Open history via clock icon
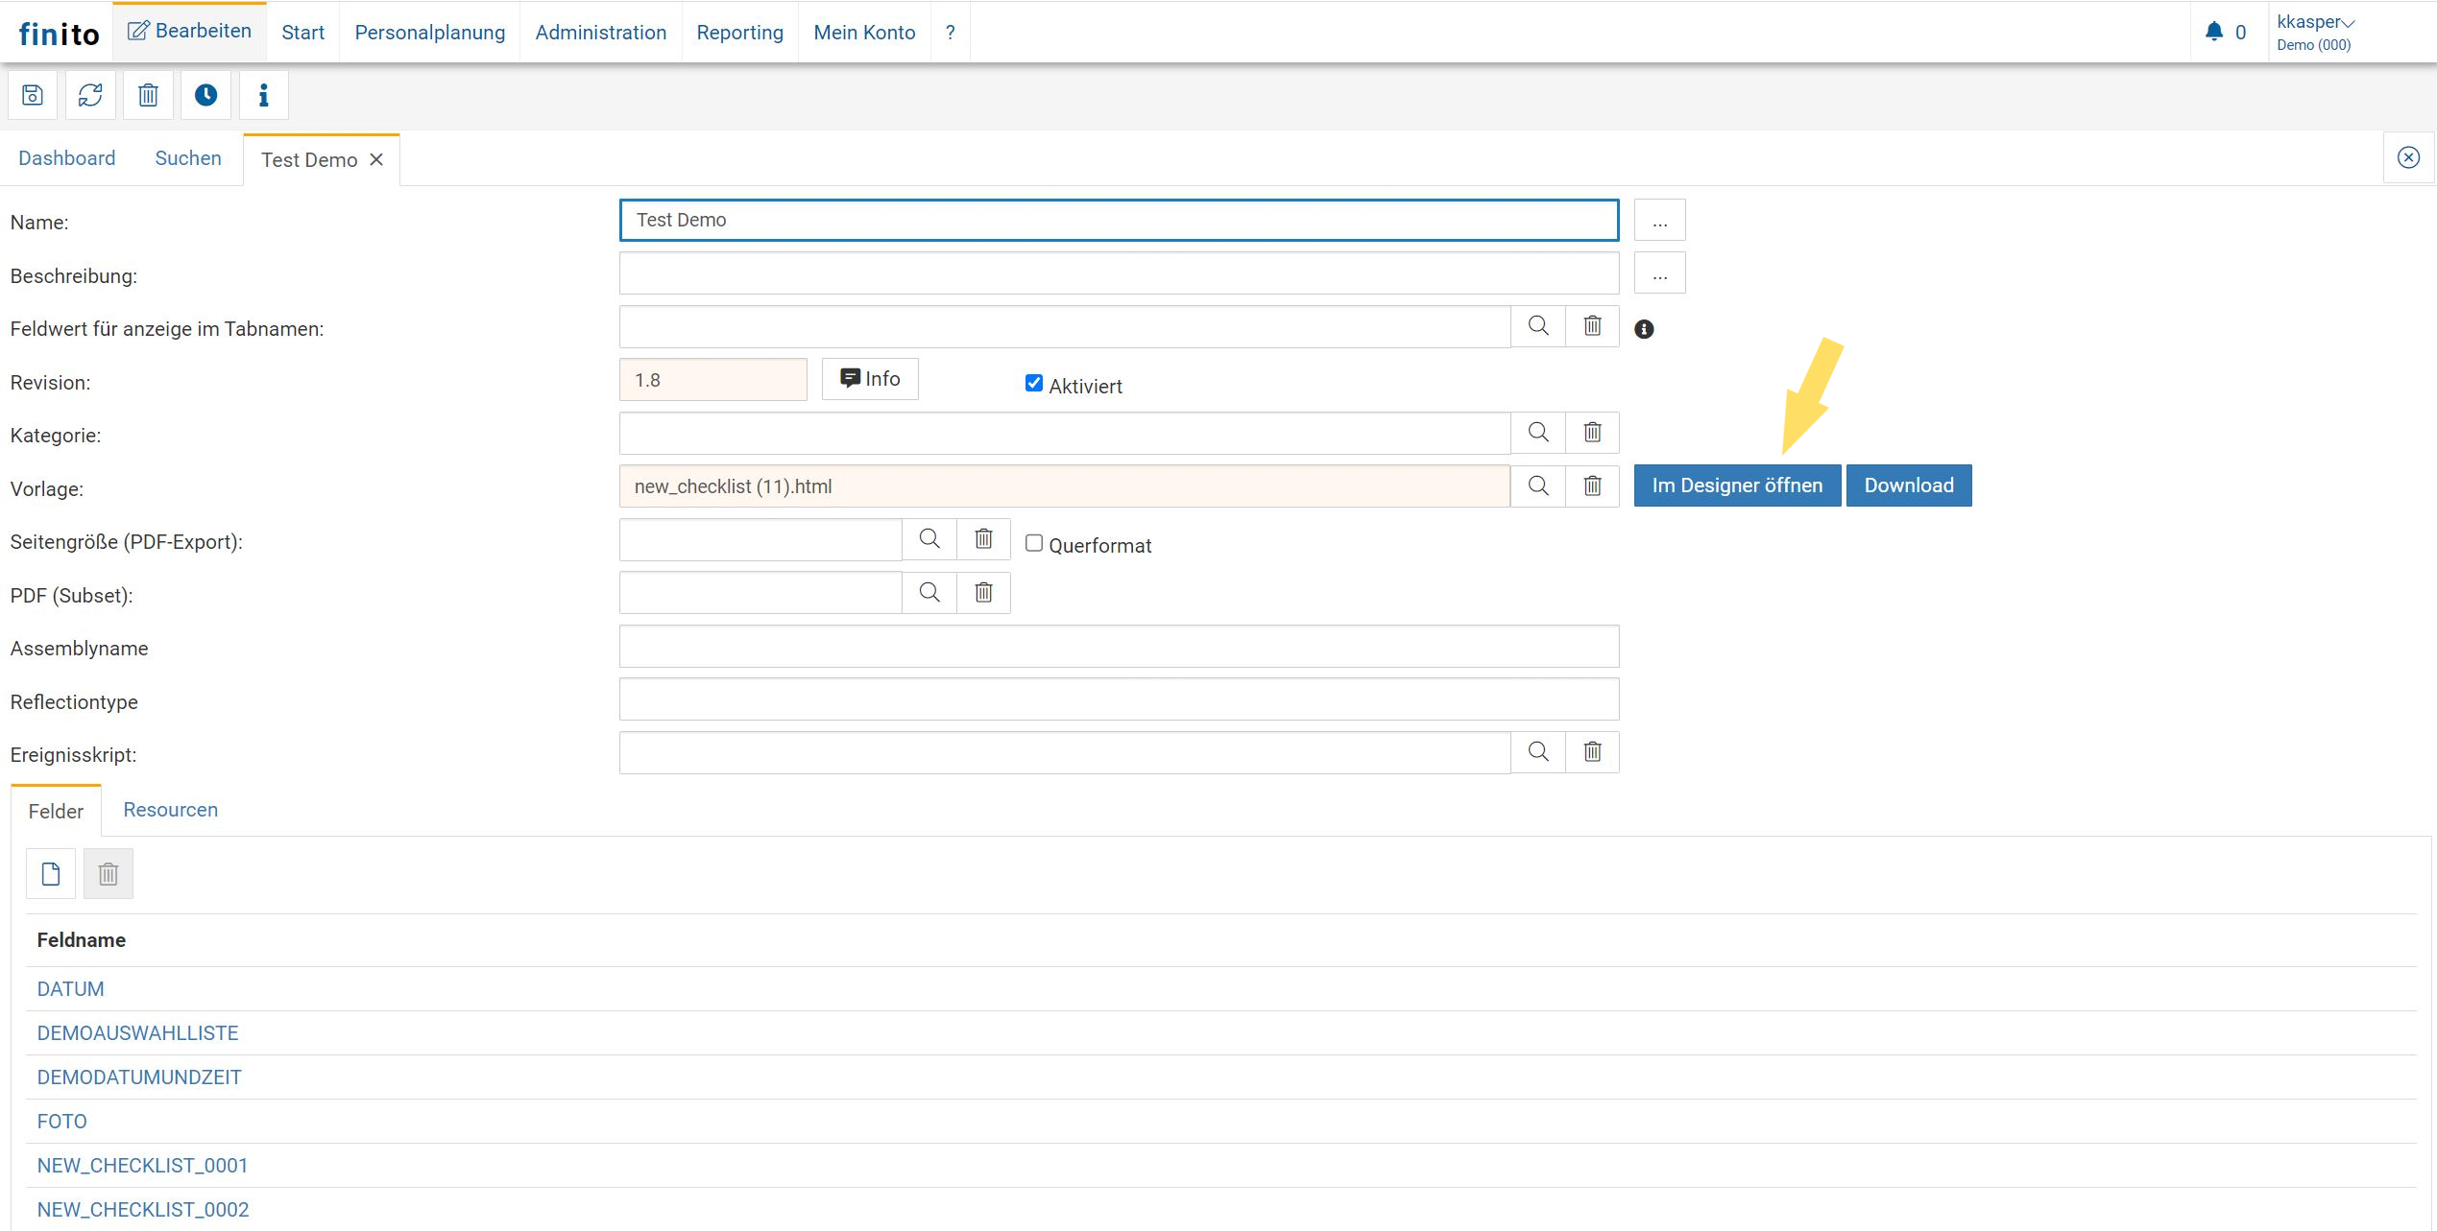2437x1231 pixels. tap(205, 95)
